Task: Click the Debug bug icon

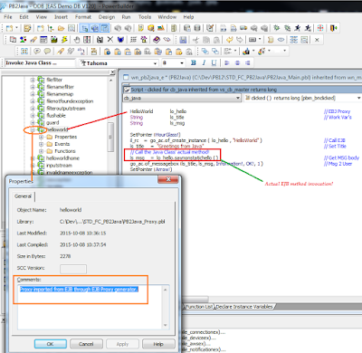Action: pos(277,28)
